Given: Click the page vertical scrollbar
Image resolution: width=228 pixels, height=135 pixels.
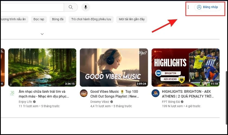Looking at the screenshot, I should pyautogui.click(x=227, y=98).
